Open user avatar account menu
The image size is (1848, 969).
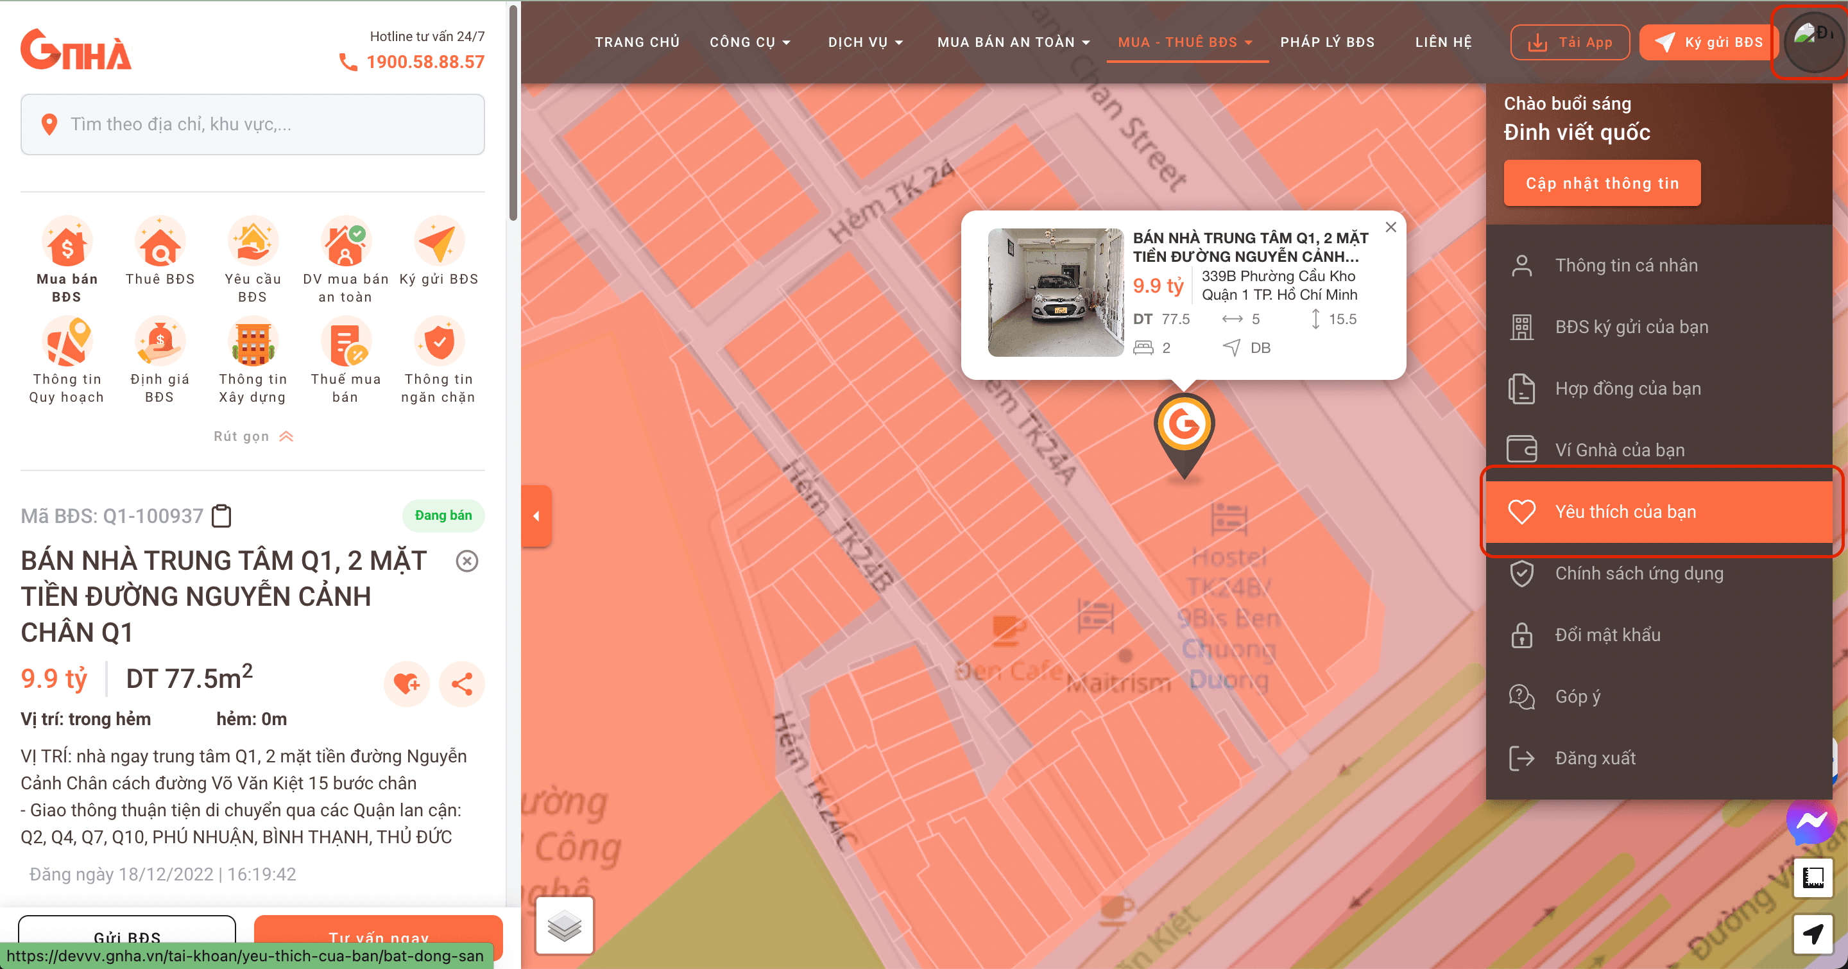(x=1813, y=42)
